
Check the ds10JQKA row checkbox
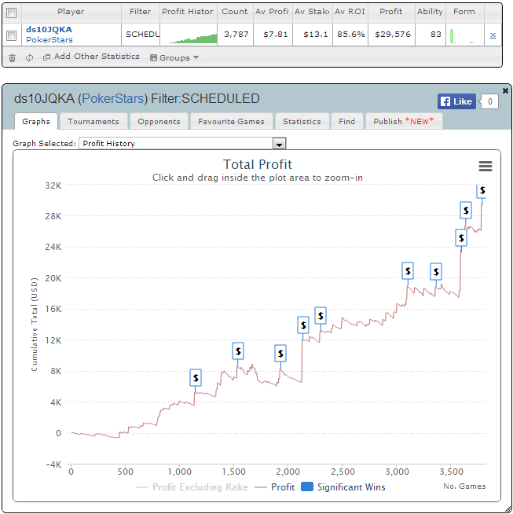[11, 35]
